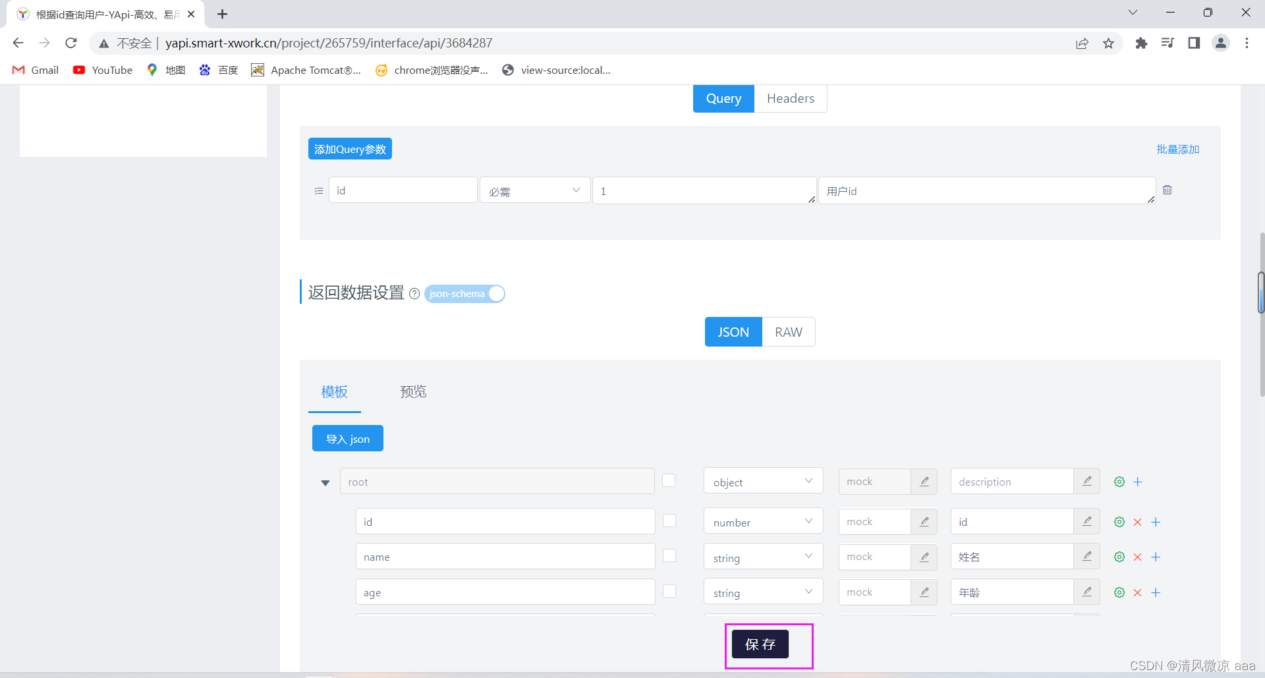Edit mock value for root row

[924, 482]
